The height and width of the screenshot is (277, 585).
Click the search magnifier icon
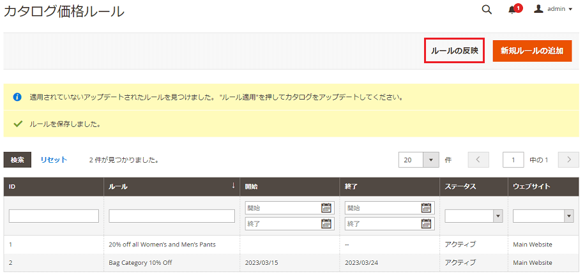[x=487, y=10]
